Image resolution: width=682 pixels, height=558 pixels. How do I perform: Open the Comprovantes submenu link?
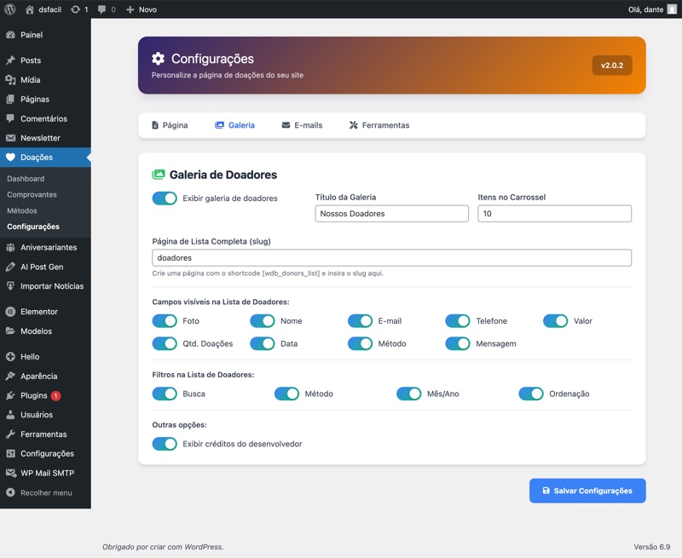click(x=32, y=194)
